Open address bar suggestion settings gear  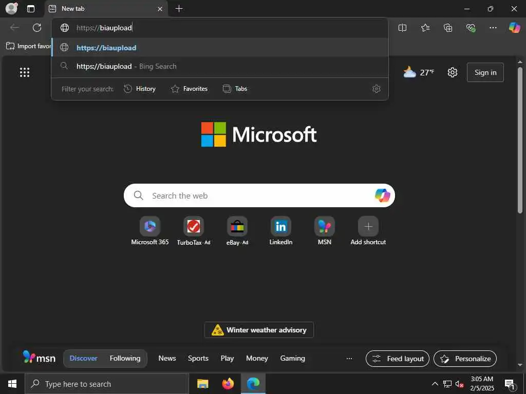click(377, 89)
